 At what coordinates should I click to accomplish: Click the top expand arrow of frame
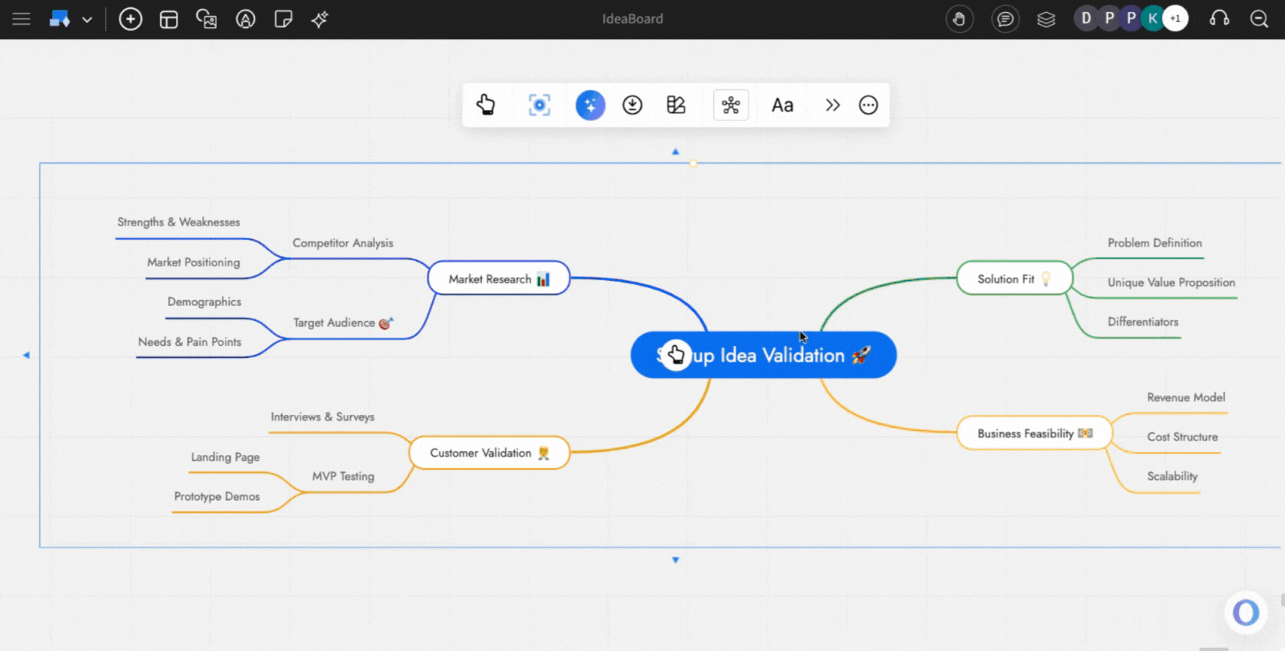(675, 152)
